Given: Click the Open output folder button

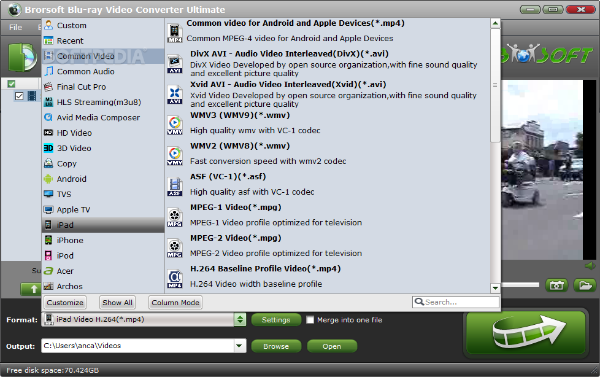Looking at the screenshot, I should click(x=332, y=346).
